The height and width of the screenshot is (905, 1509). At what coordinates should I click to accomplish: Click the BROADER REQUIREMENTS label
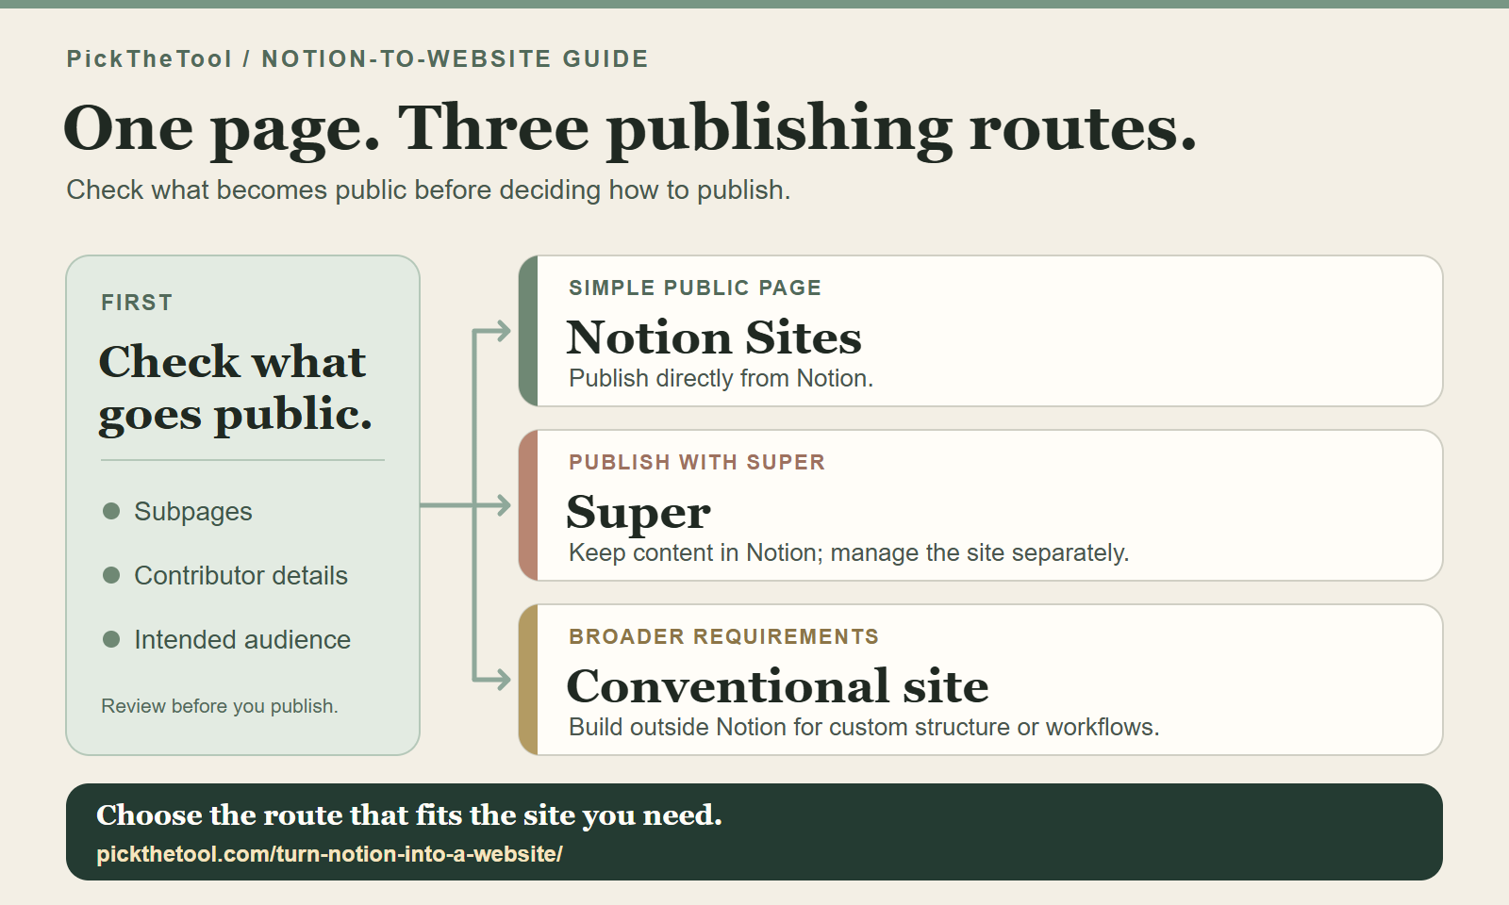pyautogui.click(x=723, y=636)
